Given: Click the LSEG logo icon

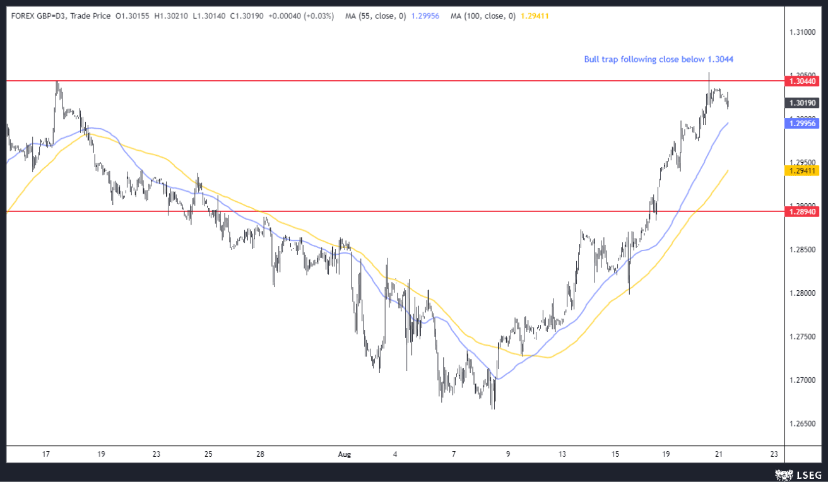Looking at the screenshot, I should [x=784, y=473].
